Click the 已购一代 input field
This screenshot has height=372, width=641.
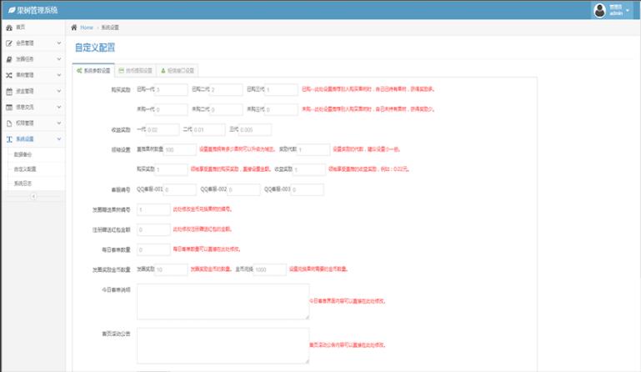tap(170, 89)
